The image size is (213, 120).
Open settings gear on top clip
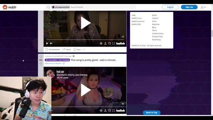coord(101,43)
